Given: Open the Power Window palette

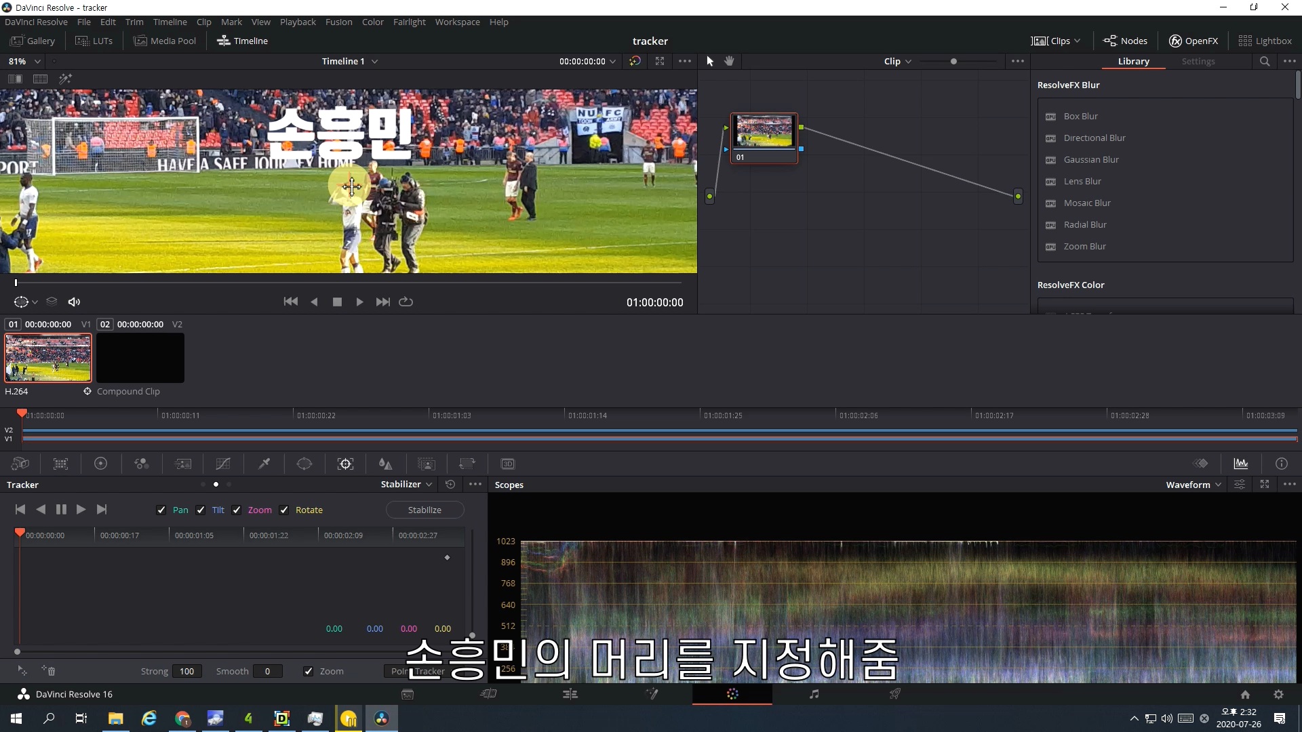Looking at the screenshot, I should pos(304,464).
